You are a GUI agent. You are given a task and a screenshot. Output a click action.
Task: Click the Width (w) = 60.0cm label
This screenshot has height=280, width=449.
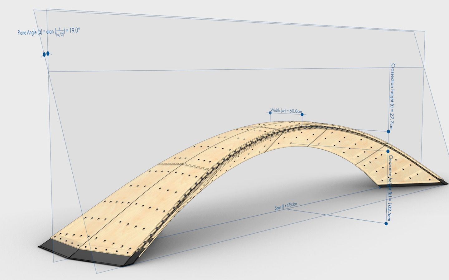(x=286, y=111)
